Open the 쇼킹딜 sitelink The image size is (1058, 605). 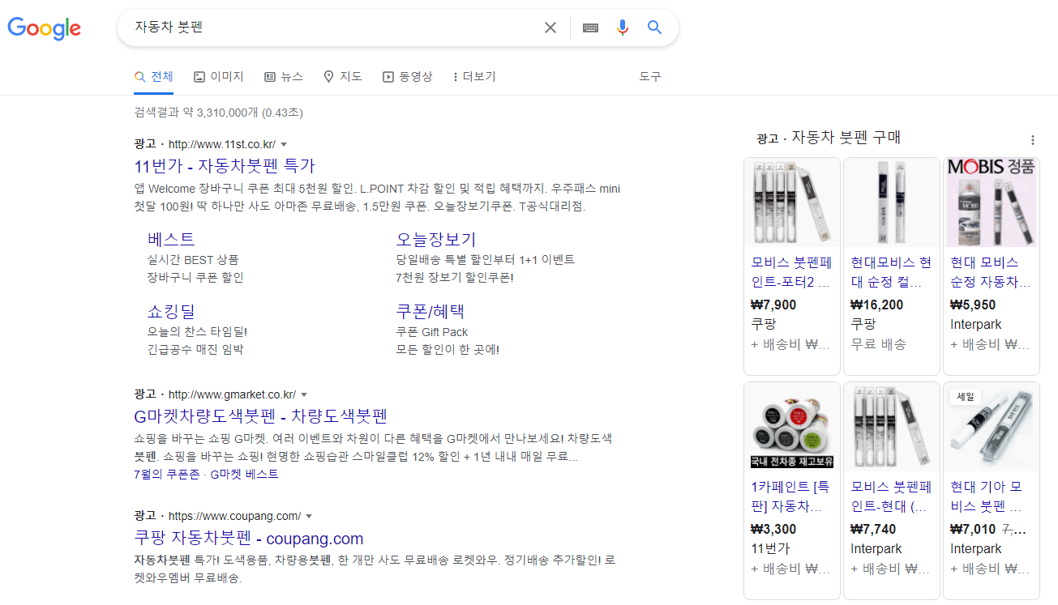(171, 312)
